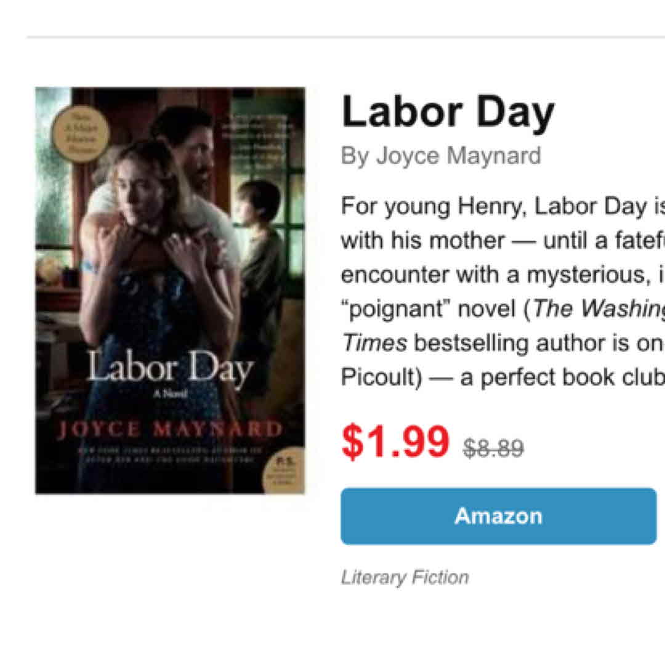Click the word Picoult in the description
Screen dimensions: 665x665
[x=381, y=377]
